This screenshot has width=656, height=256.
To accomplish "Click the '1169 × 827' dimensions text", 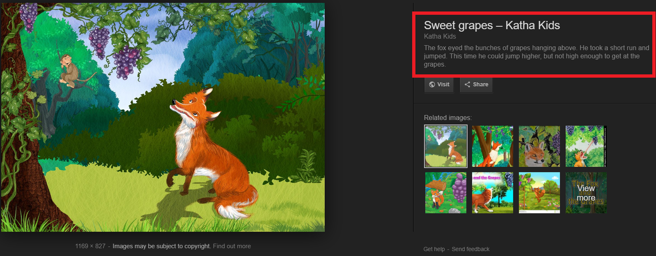I will (x=91, y=246).
